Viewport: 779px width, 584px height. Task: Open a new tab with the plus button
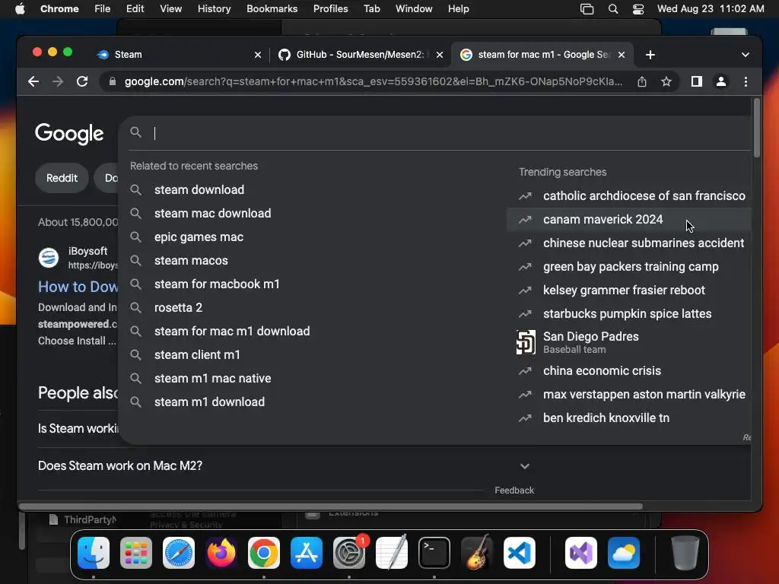tap(650, 55)
